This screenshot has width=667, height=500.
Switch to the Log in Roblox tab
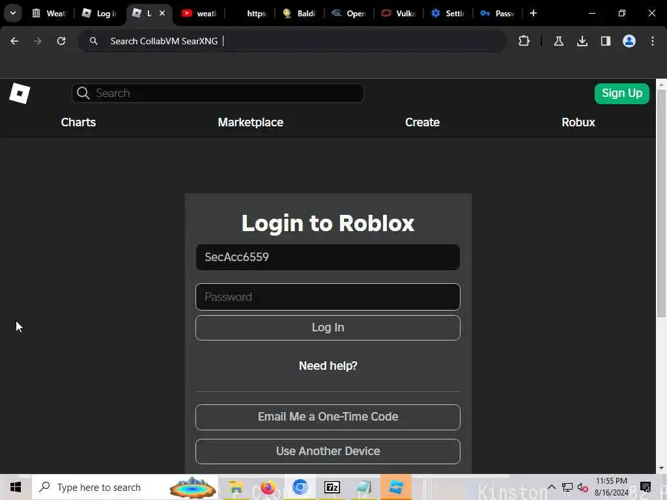[x=100, y=13]
